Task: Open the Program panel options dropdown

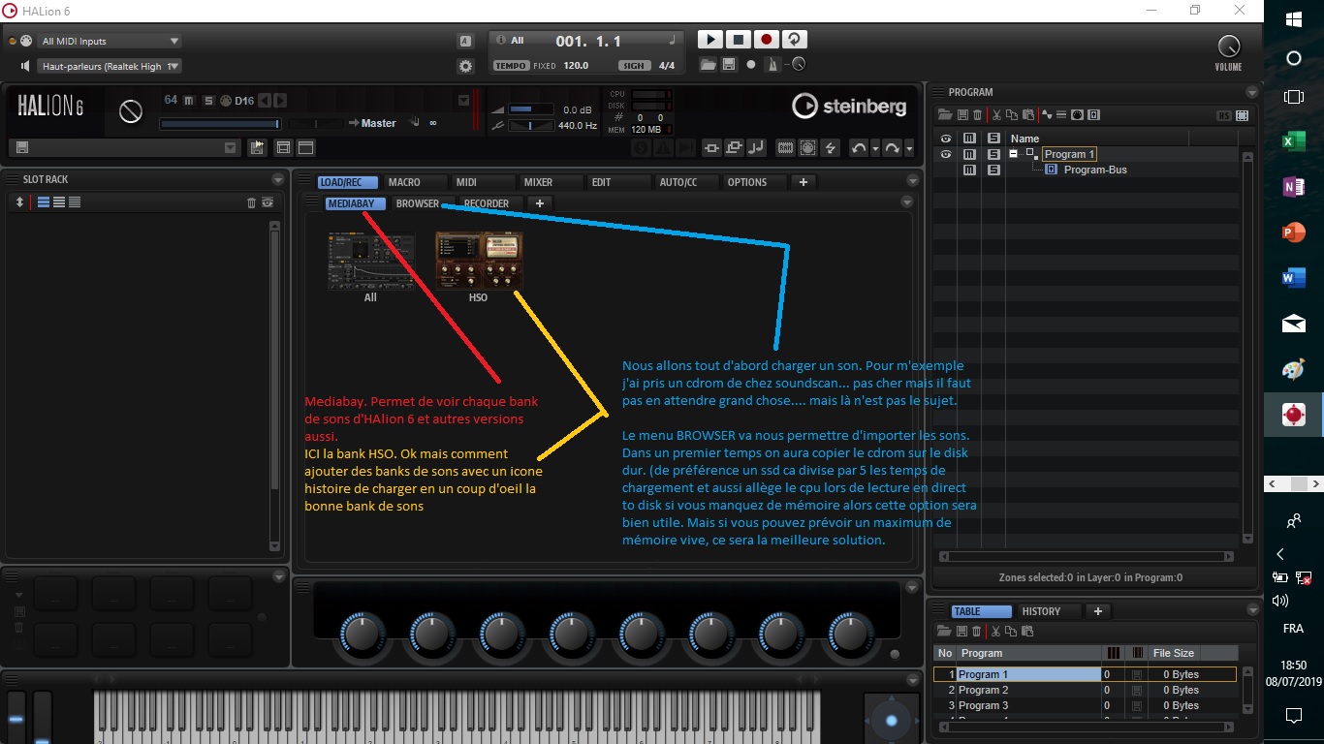Action: [1253, 92]
